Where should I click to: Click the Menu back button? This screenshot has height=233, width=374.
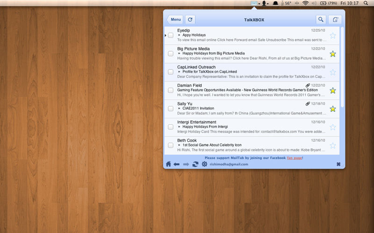tap(175, 20)
